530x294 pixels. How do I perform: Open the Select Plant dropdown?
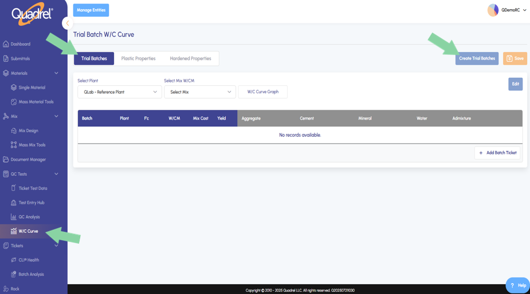tap(120, 92)
